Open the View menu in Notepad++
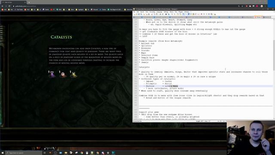 [147, 12]
